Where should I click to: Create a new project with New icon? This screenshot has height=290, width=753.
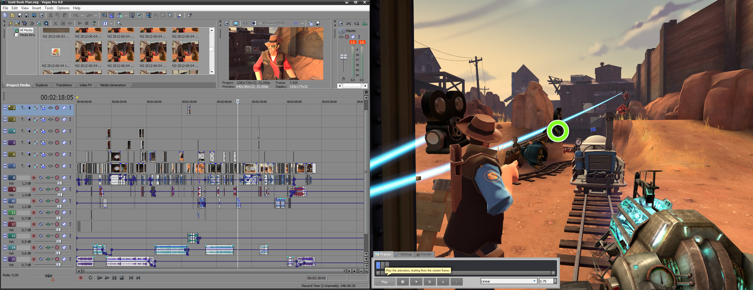click(5, 15)
